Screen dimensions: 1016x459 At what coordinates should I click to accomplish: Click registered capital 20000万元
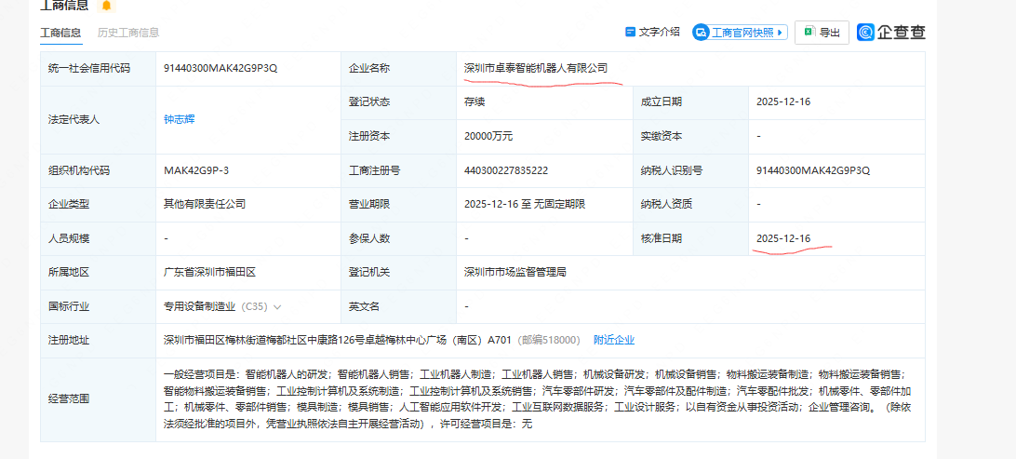coord(488,136)
